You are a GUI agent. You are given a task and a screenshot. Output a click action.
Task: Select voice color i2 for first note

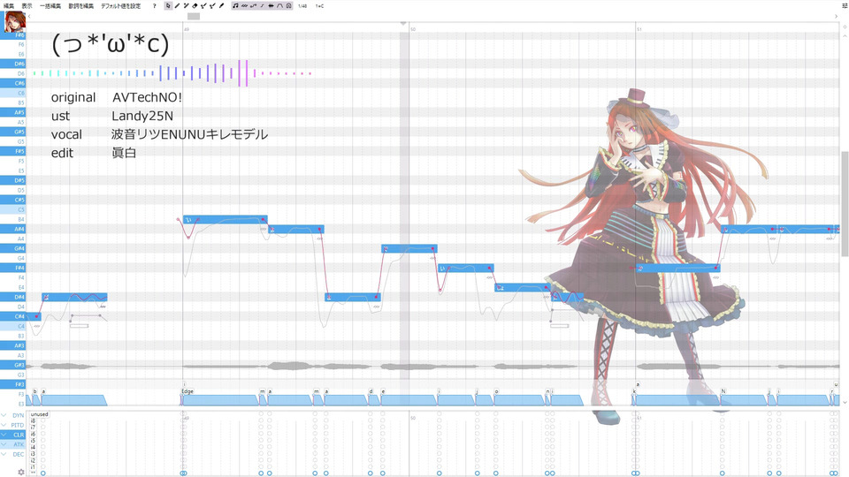tap(43, 460)
